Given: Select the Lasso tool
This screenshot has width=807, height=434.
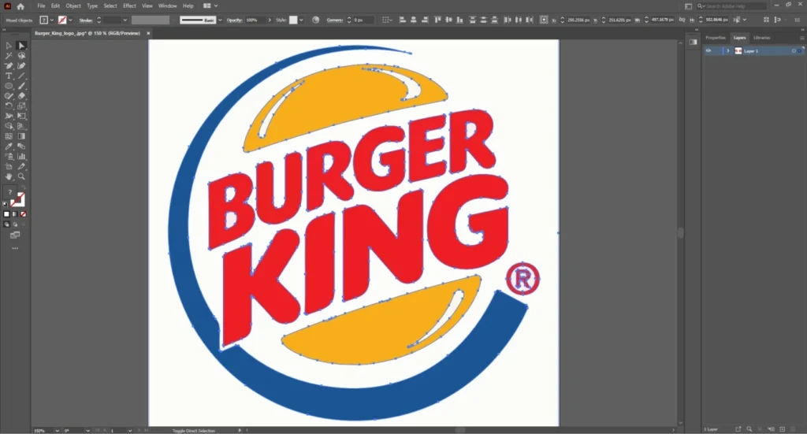Looking at the screenshot, I should pos(21,56).
